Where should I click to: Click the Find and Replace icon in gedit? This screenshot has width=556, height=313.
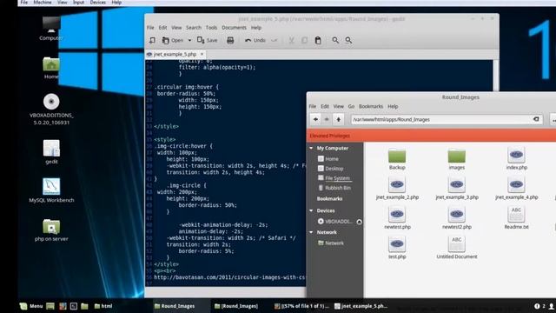pos(348,40)
